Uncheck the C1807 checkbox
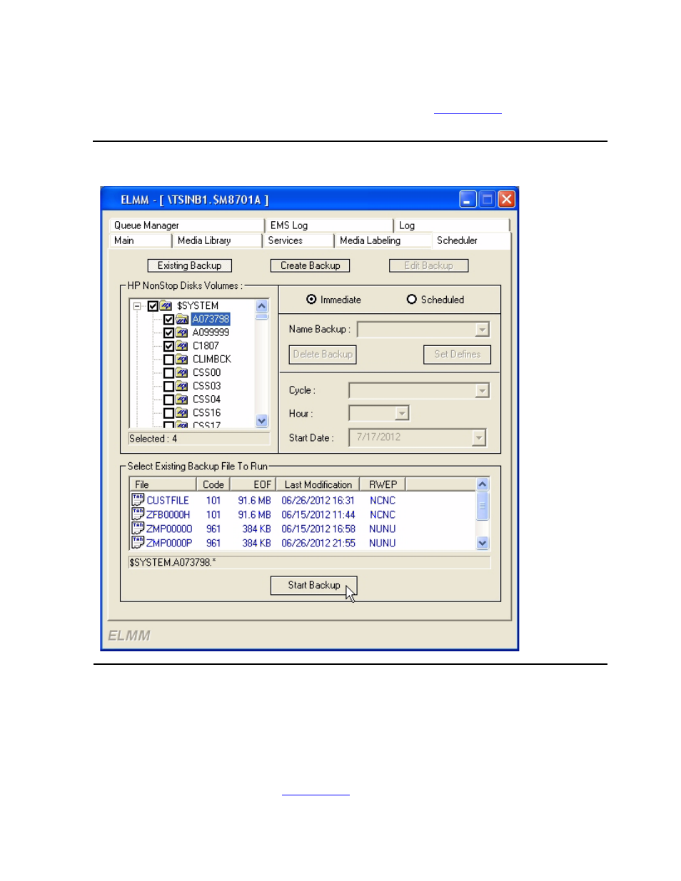 coord(168,346)
